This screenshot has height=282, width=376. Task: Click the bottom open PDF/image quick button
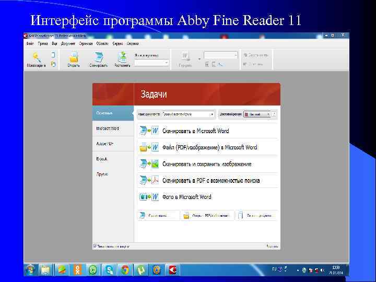(208, 215)
